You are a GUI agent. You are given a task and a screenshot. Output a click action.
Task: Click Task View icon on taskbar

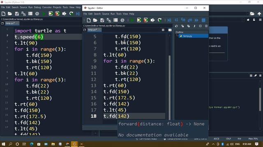(x=24, y=144)
